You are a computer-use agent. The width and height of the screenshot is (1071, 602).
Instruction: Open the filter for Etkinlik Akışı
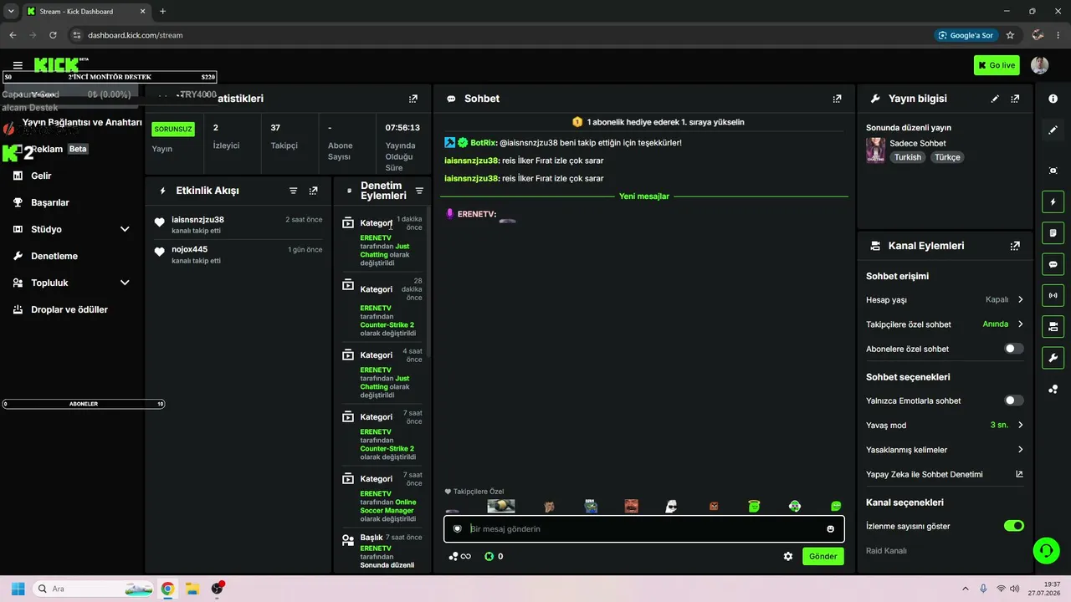294,191
